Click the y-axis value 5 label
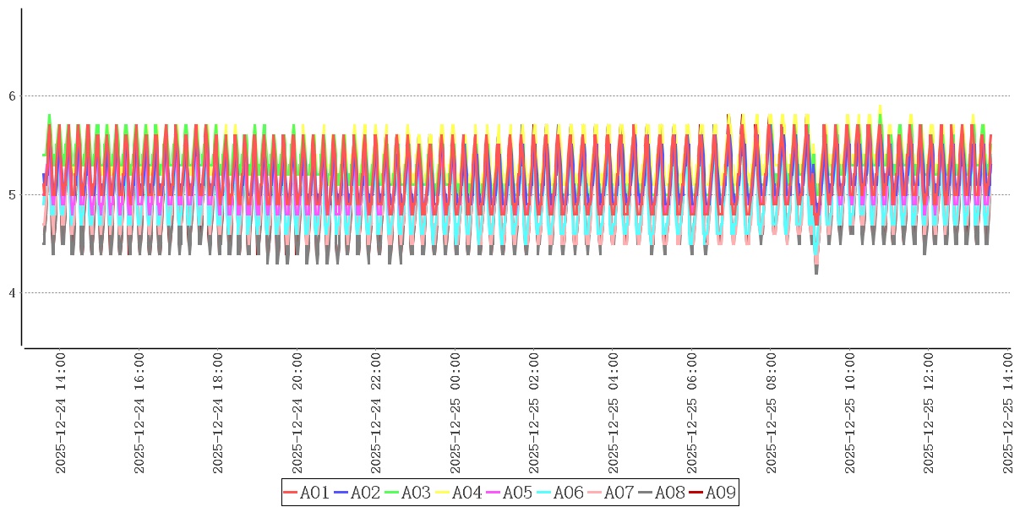Screen dimensions: 1020x507 pyautogui.click(x=13, y=195)
